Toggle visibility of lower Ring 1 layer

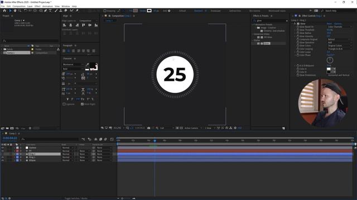tap(3, 157)
